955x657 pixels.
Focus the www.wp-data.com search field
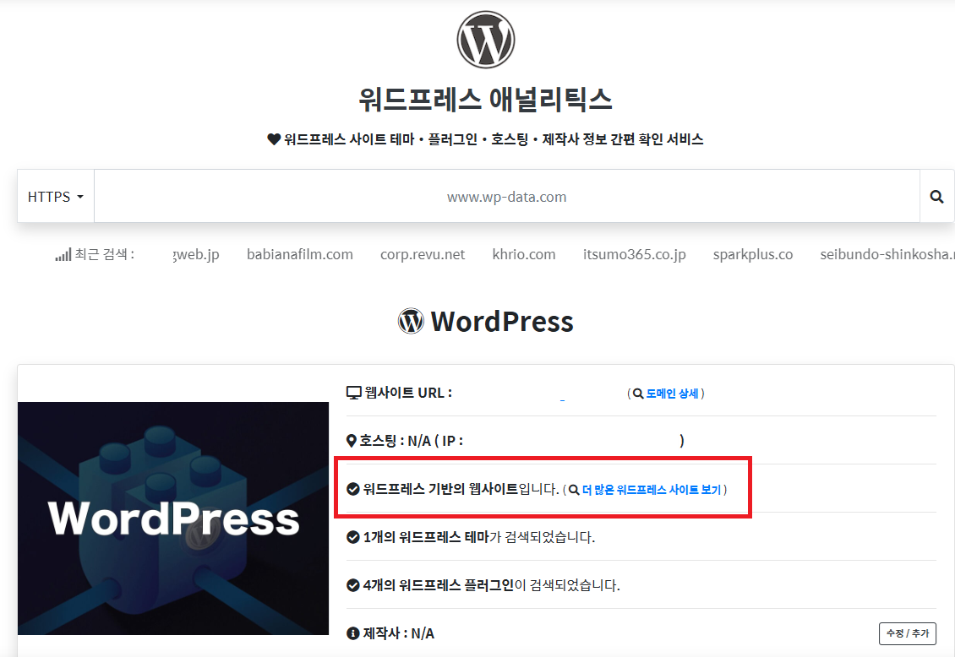click(x=507, y=197)
